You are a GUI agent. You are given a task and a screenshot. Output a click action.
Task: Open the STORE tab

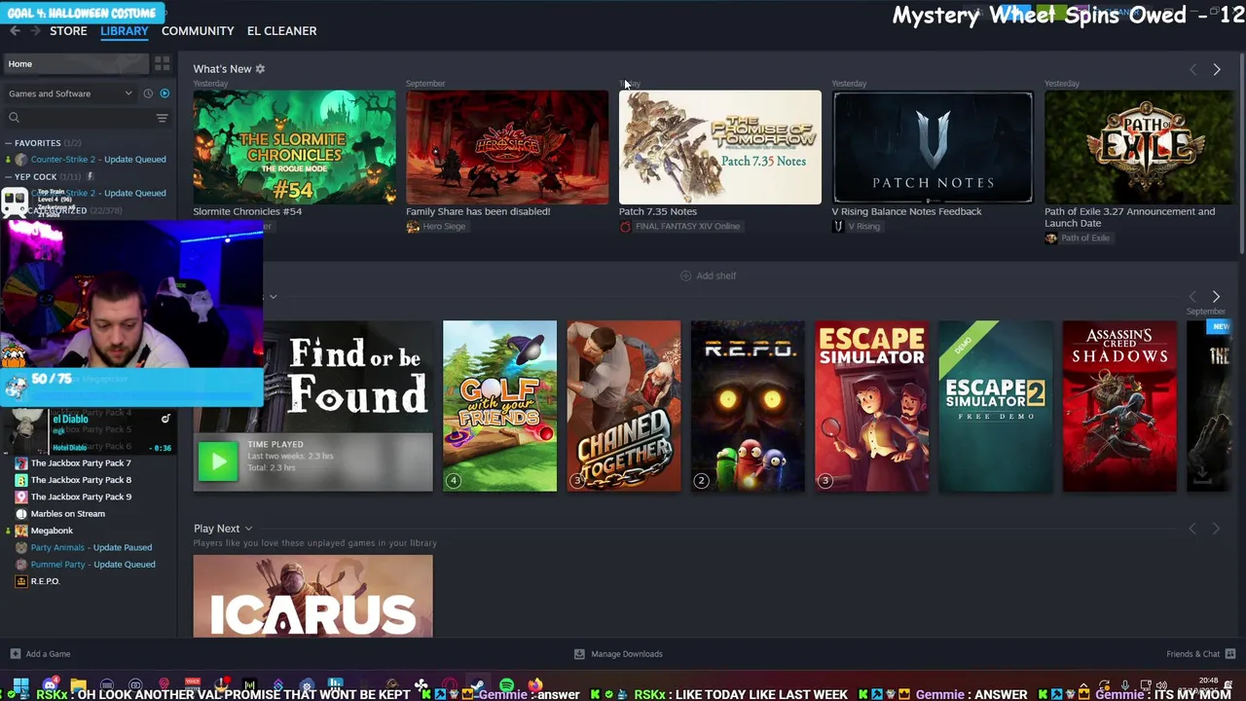[x=68, y=31]
